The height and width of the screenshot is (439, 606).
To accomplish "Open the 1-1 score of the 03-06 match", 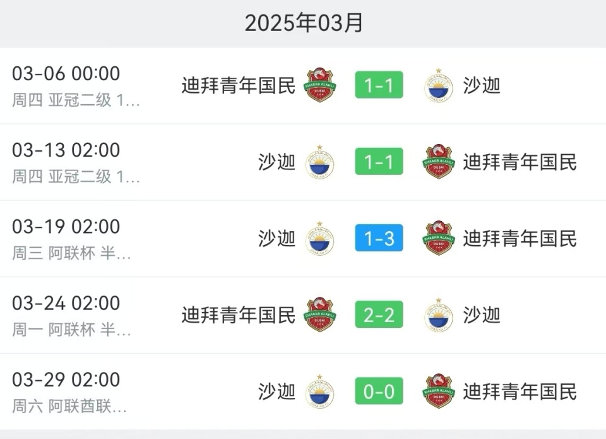I will 378,86.
